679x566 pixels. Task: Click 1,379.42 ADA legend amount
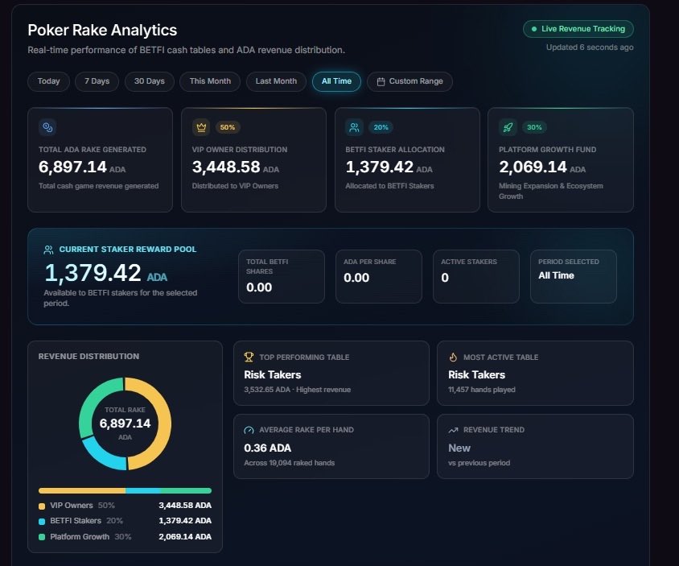click(x=185, y=521)
